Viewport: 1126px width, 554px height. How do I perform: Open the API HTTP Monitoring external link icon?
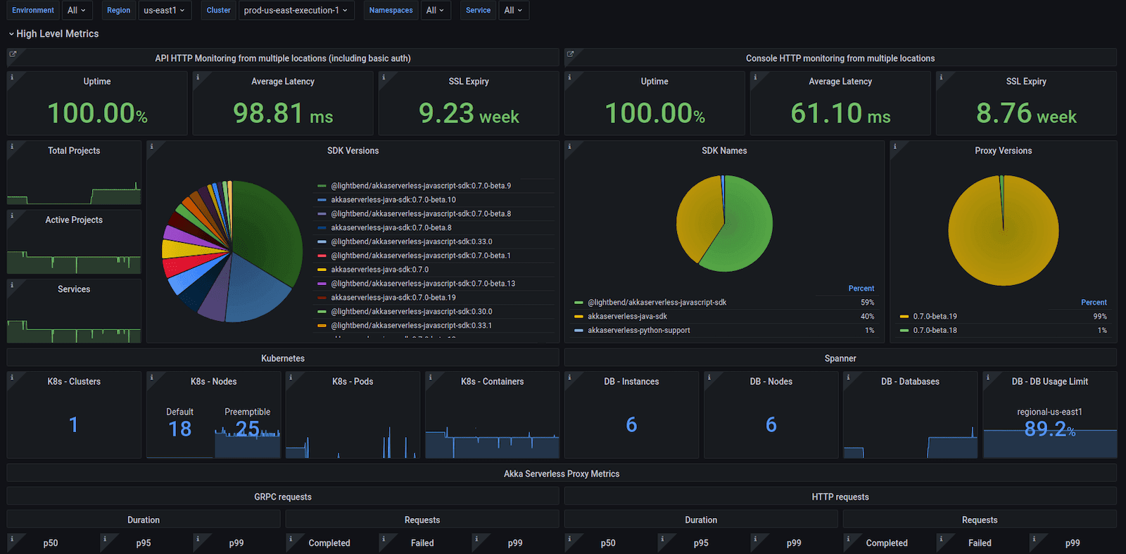click(x=13, y=53)
